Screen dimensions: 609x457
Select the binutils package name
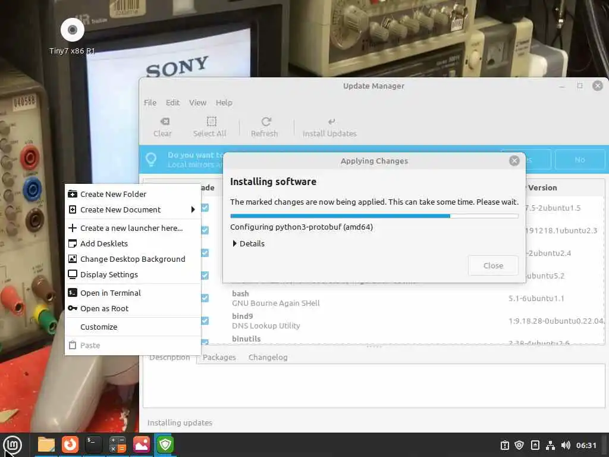click(246, 339)
